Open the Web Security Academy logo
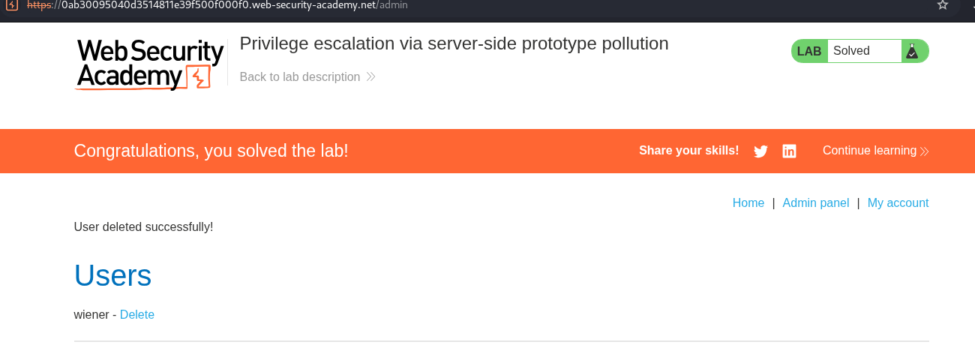This screenshot has width=975, height=351. (150, 64)
